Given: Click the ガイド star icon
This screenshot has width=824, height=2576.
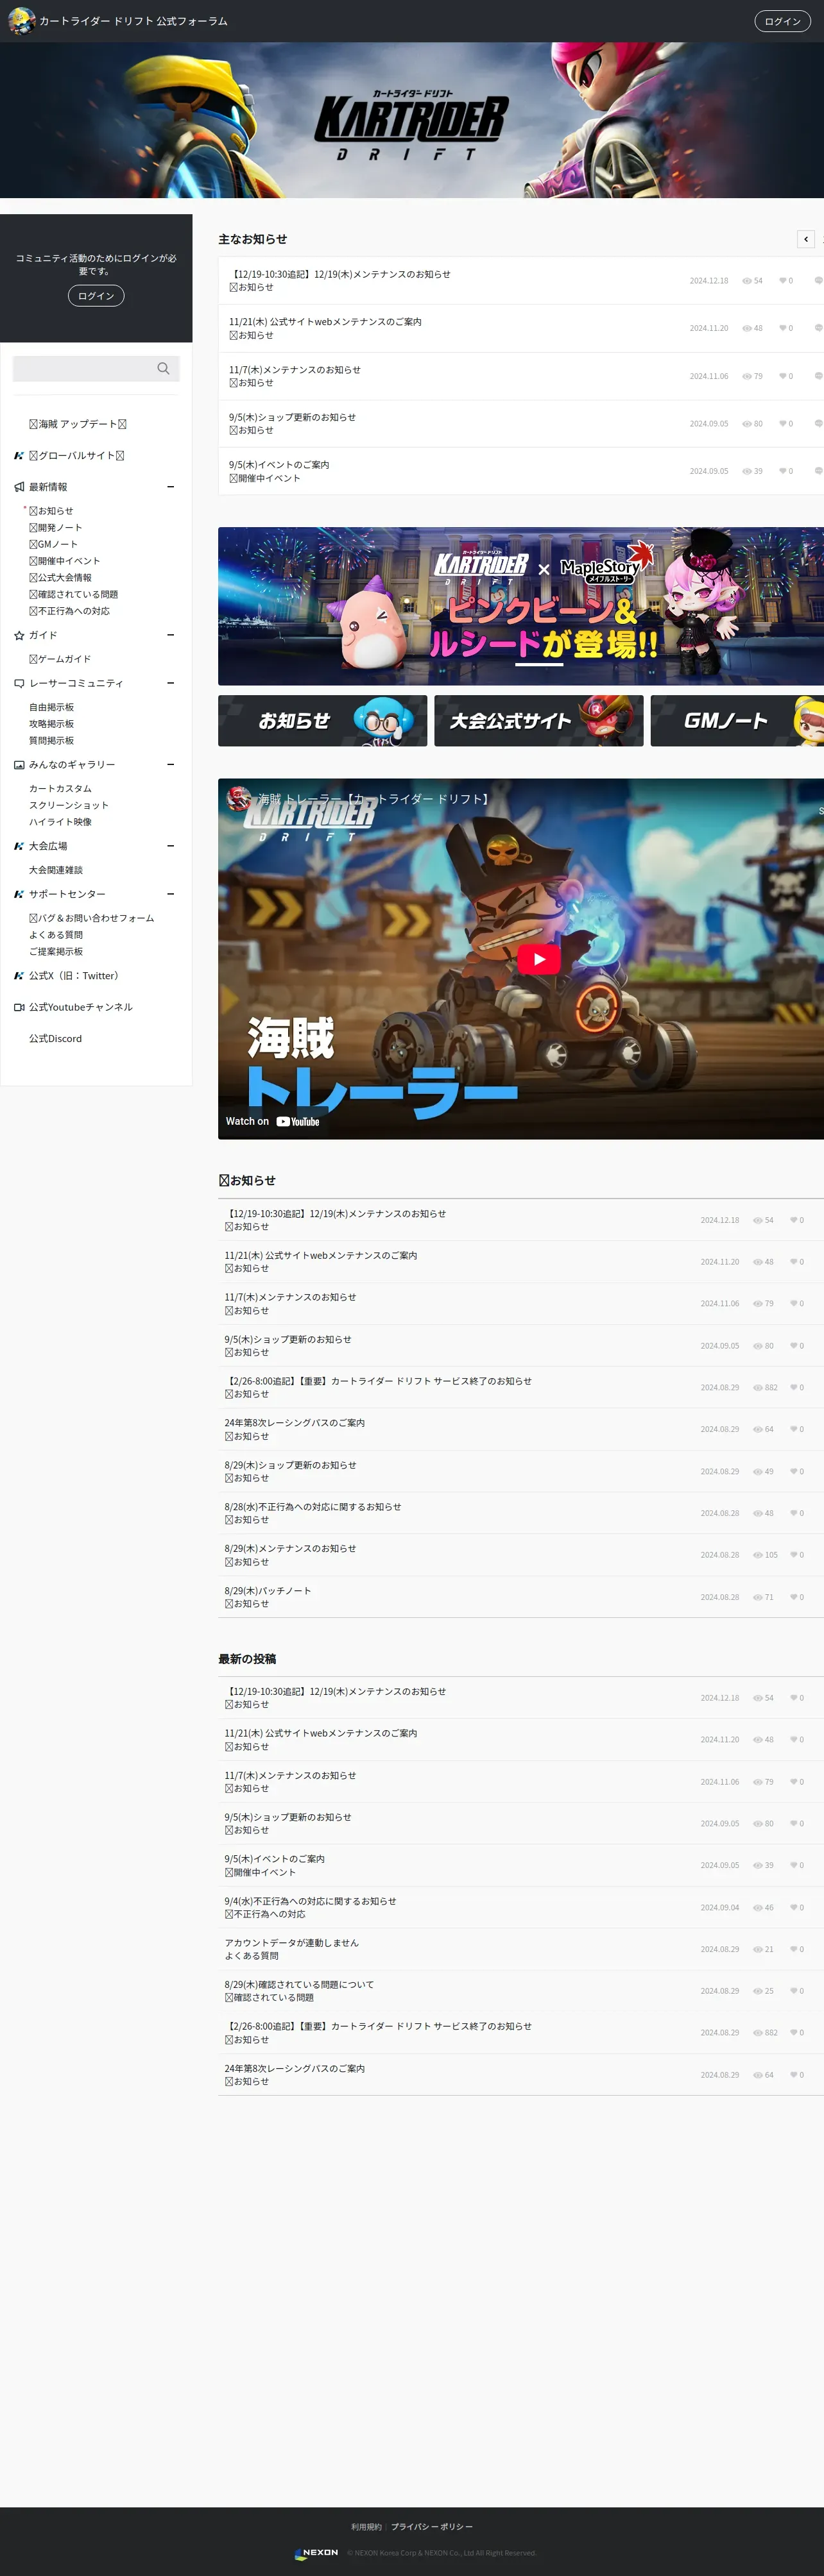Looking at the screenshot, I should 19,636.
